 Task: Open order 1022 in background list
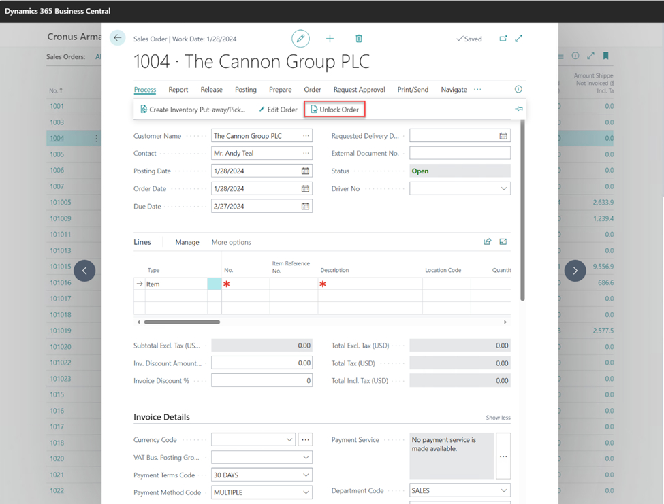coord(57,491)
